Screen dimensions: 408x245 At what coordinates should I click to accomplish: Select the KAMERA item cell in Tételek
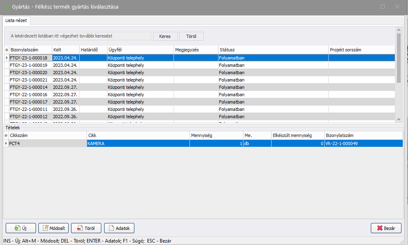point(138,143)
